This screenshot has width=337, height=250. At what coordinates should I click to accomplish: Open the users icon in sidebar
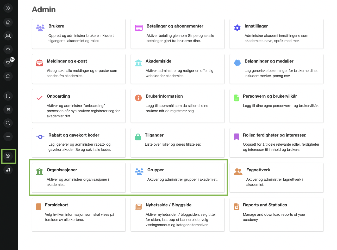click(8, 36)
